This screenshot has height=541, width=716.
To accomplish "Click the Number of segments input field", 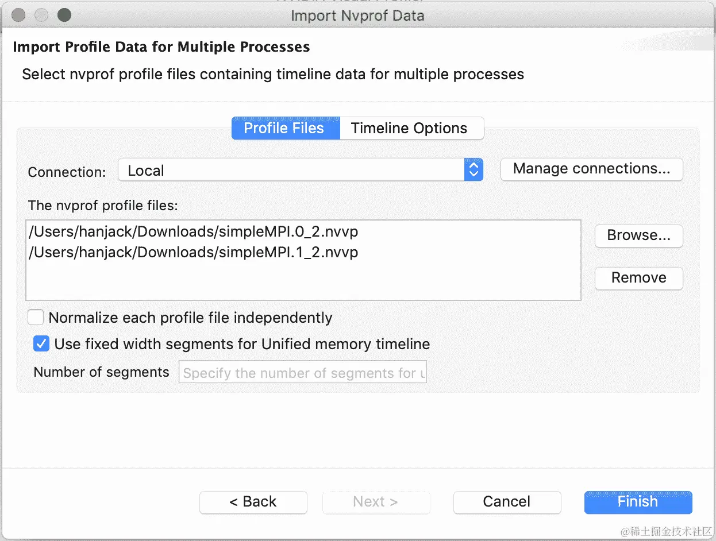I will point(303,373).
